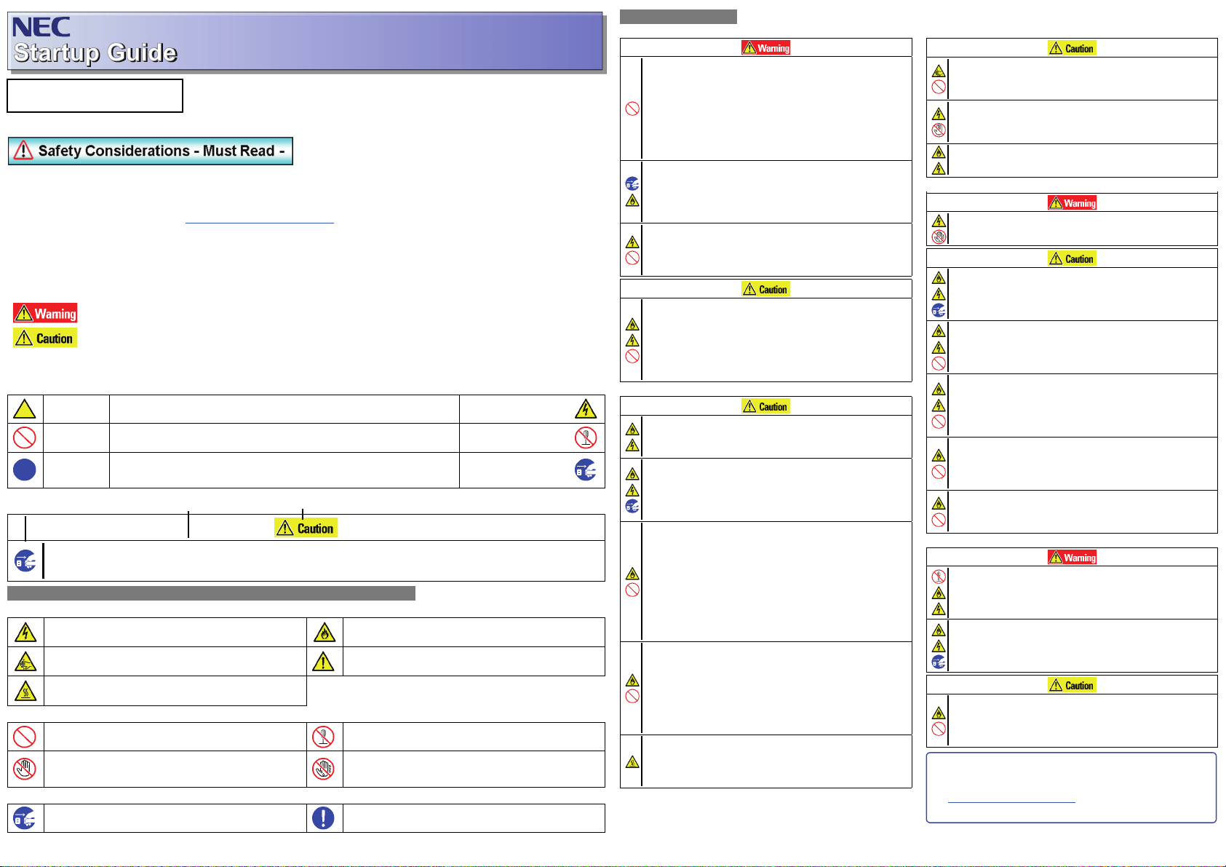Select the Startup Guide title text

click(x=95, y=52)
